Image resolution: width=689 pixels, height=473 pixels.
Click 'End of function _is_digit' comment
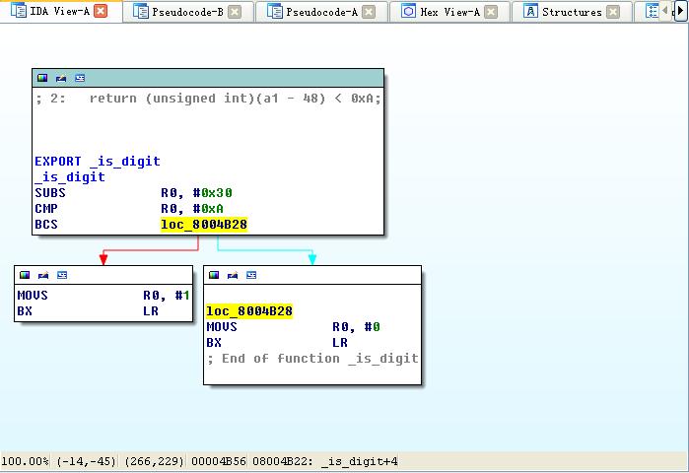tap(312, 359)
